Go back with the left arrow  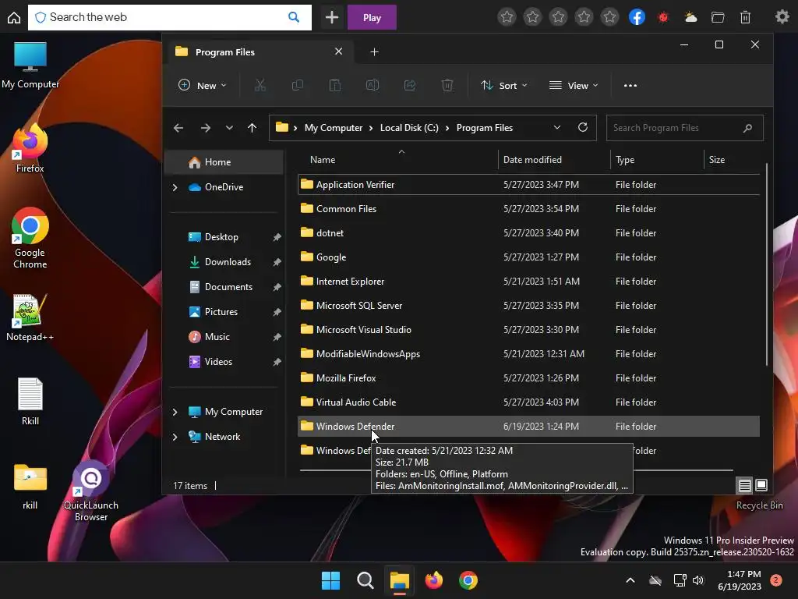coord(178,128)
